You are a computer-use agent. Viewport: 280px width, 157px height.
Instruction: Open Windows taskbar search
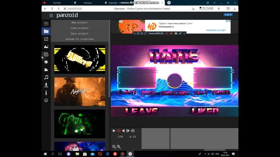pos(52,154)
